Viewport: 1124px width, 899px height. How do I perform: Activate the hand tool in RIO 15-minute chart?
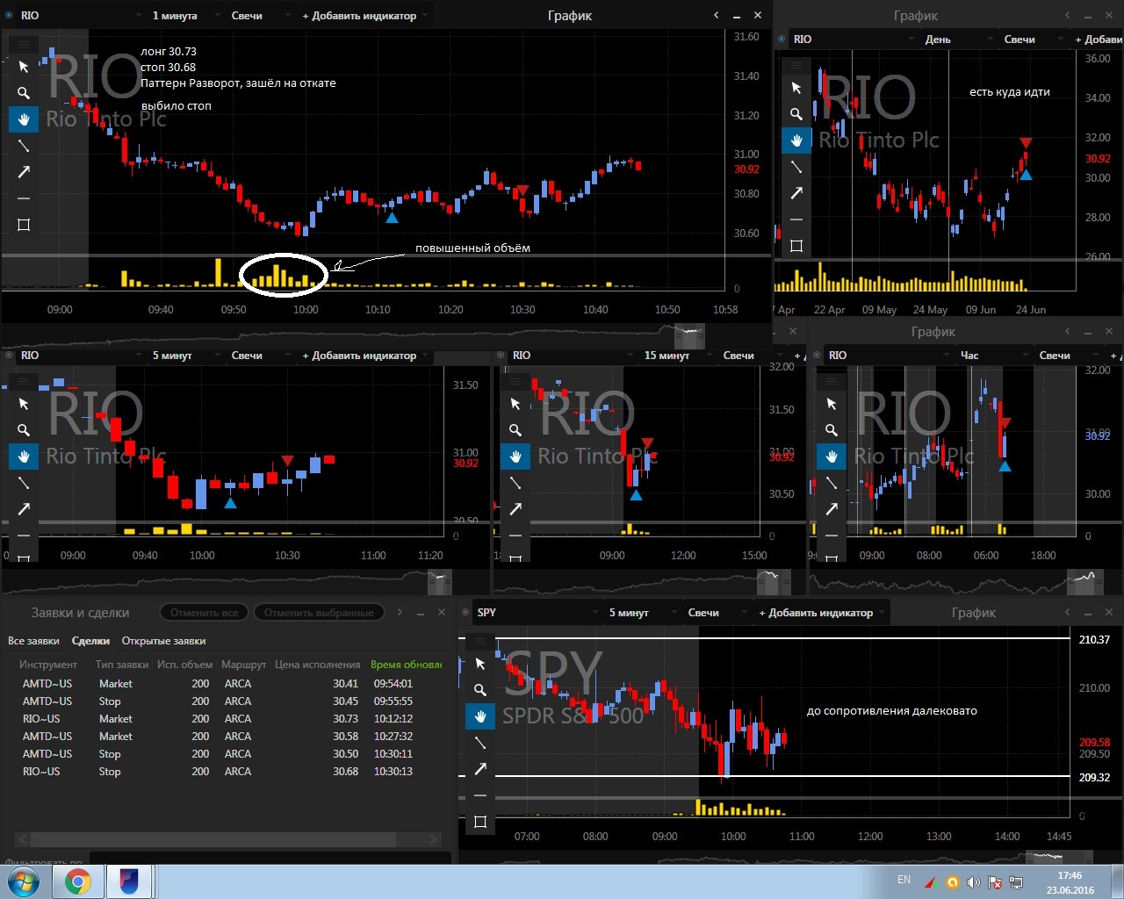515,457
